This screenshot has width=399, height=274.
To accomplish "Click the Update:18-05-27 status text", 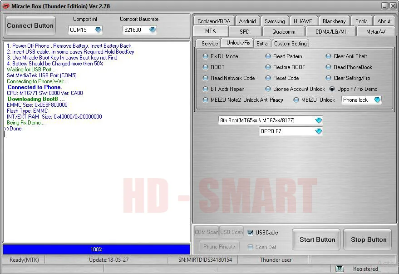I will coord(108,260).
